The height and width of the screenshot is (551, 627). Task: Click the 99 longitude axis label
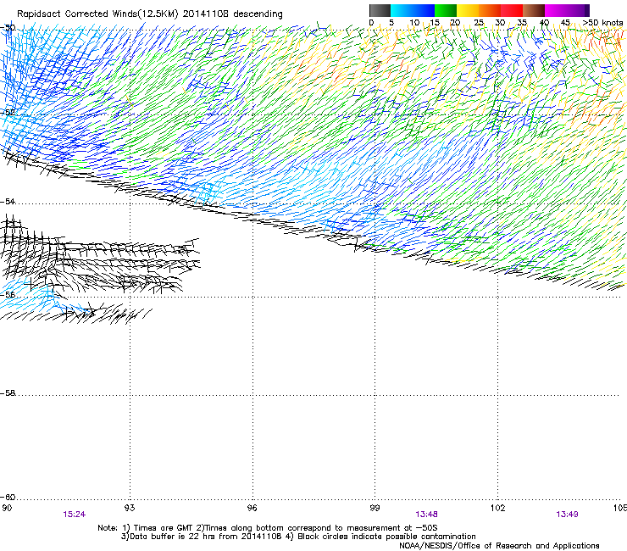click(x=375, y=508)
